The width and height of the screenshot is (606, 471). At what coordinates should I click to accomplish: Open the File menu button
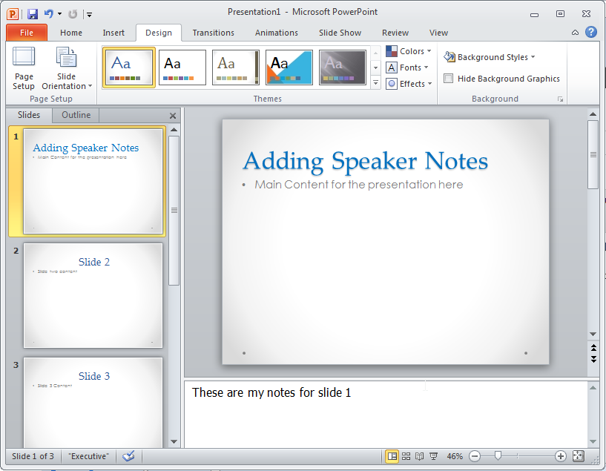pos(27,33)
